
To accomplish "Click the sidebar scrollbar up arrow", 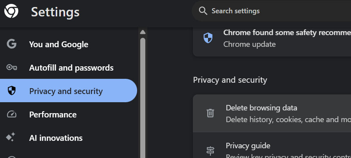I will 143,32.
